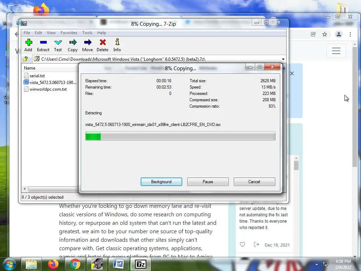The height and width of the screenshot is (271, 361).
Task: Choose the Copy toolbar icon
Action: (73, 42)
